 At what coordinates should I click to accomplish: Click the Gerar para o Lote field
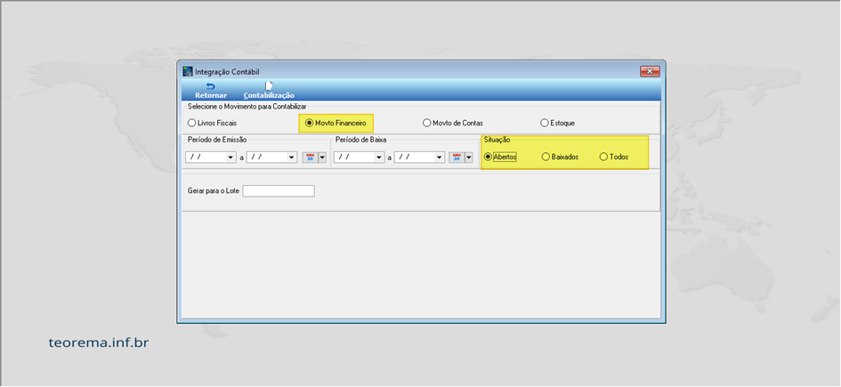279,190
